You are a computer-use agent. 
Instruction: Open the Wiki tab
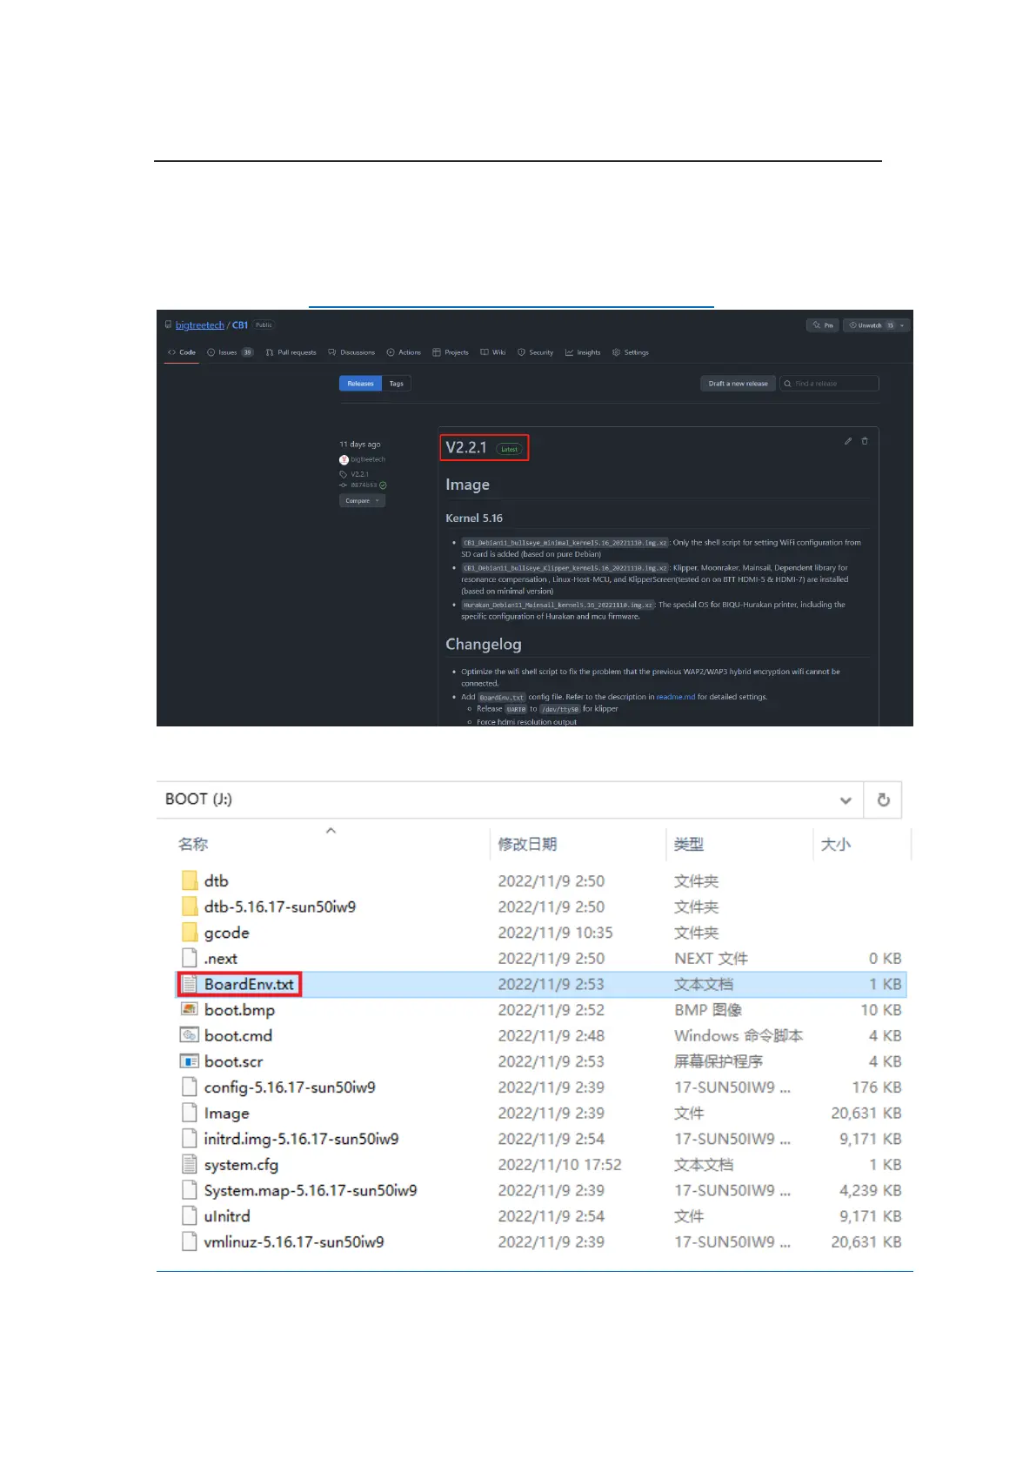[493, 352]
